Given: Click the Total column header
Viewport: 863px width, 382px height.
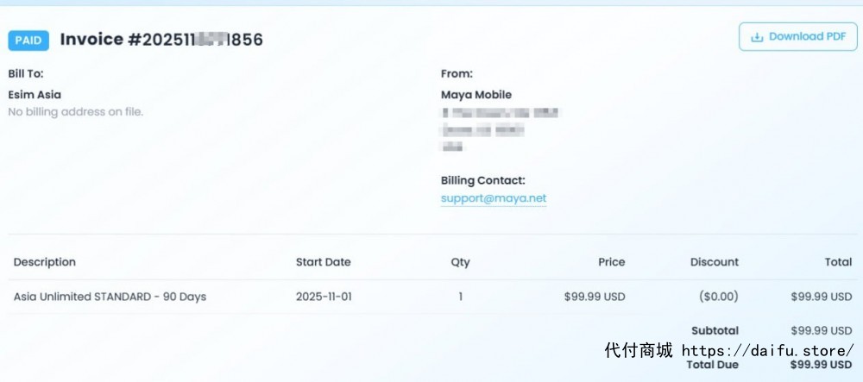Looking at the screenshot, I should [838, 262].
